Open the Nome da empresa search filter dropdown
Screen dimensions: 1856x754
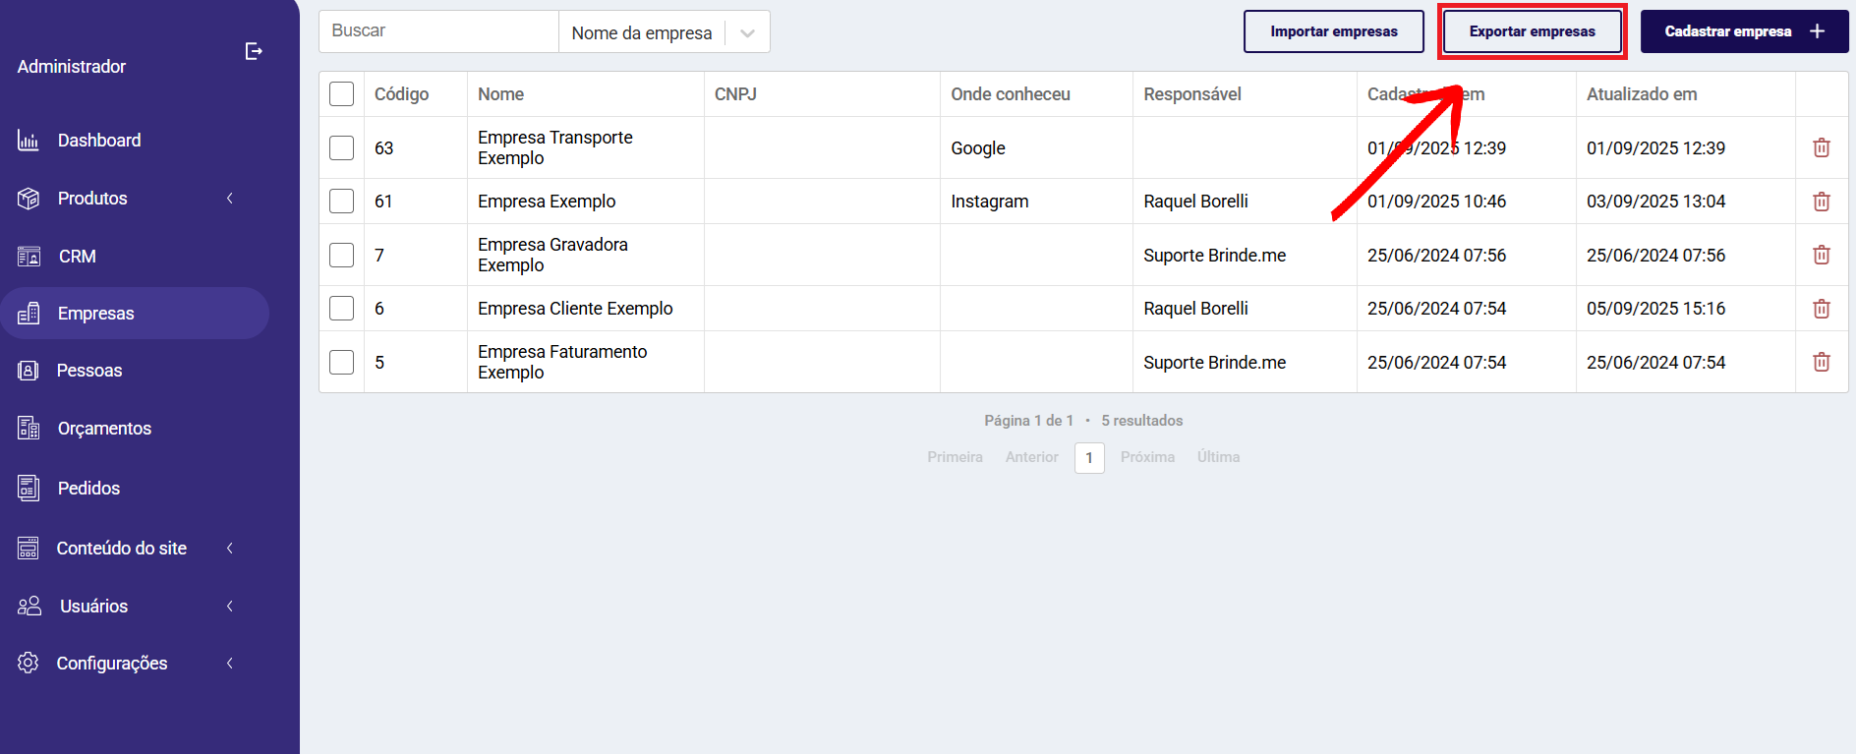point(665,32)
